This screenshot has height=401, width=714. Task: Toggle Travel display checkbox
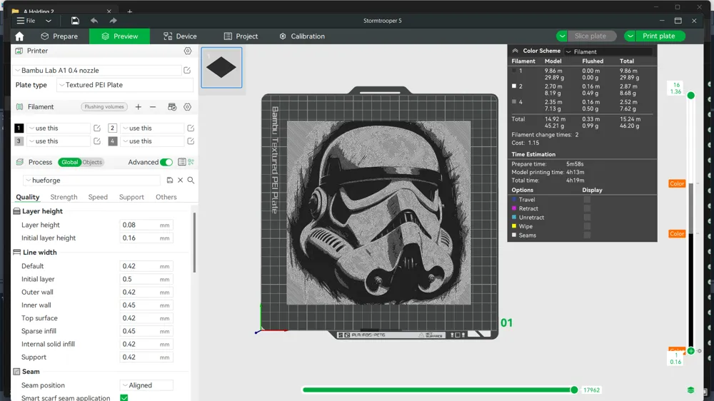click(x=587, y=199)
